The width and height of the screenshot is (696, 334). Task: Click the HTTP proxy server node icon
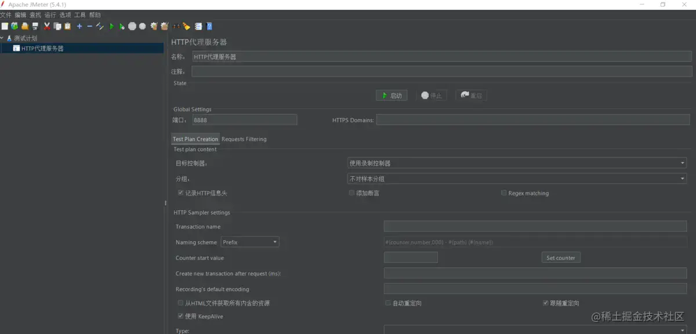[16, 49]
